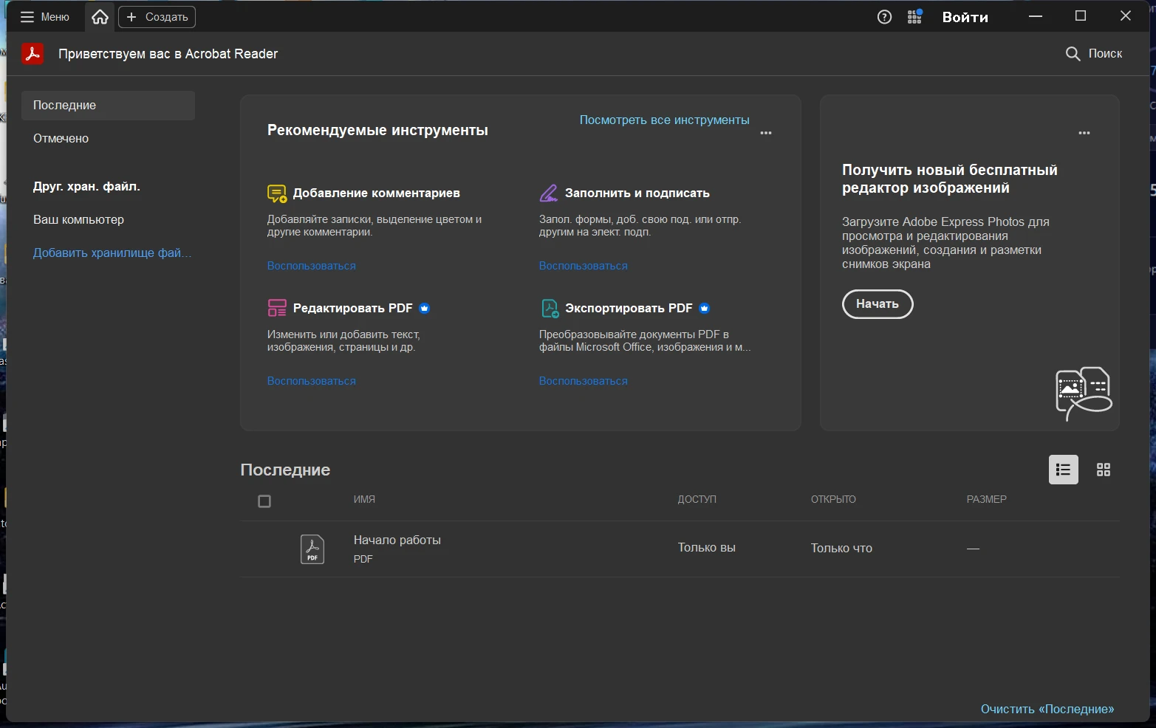Switch recent files to grid view

coord(1103,470)
